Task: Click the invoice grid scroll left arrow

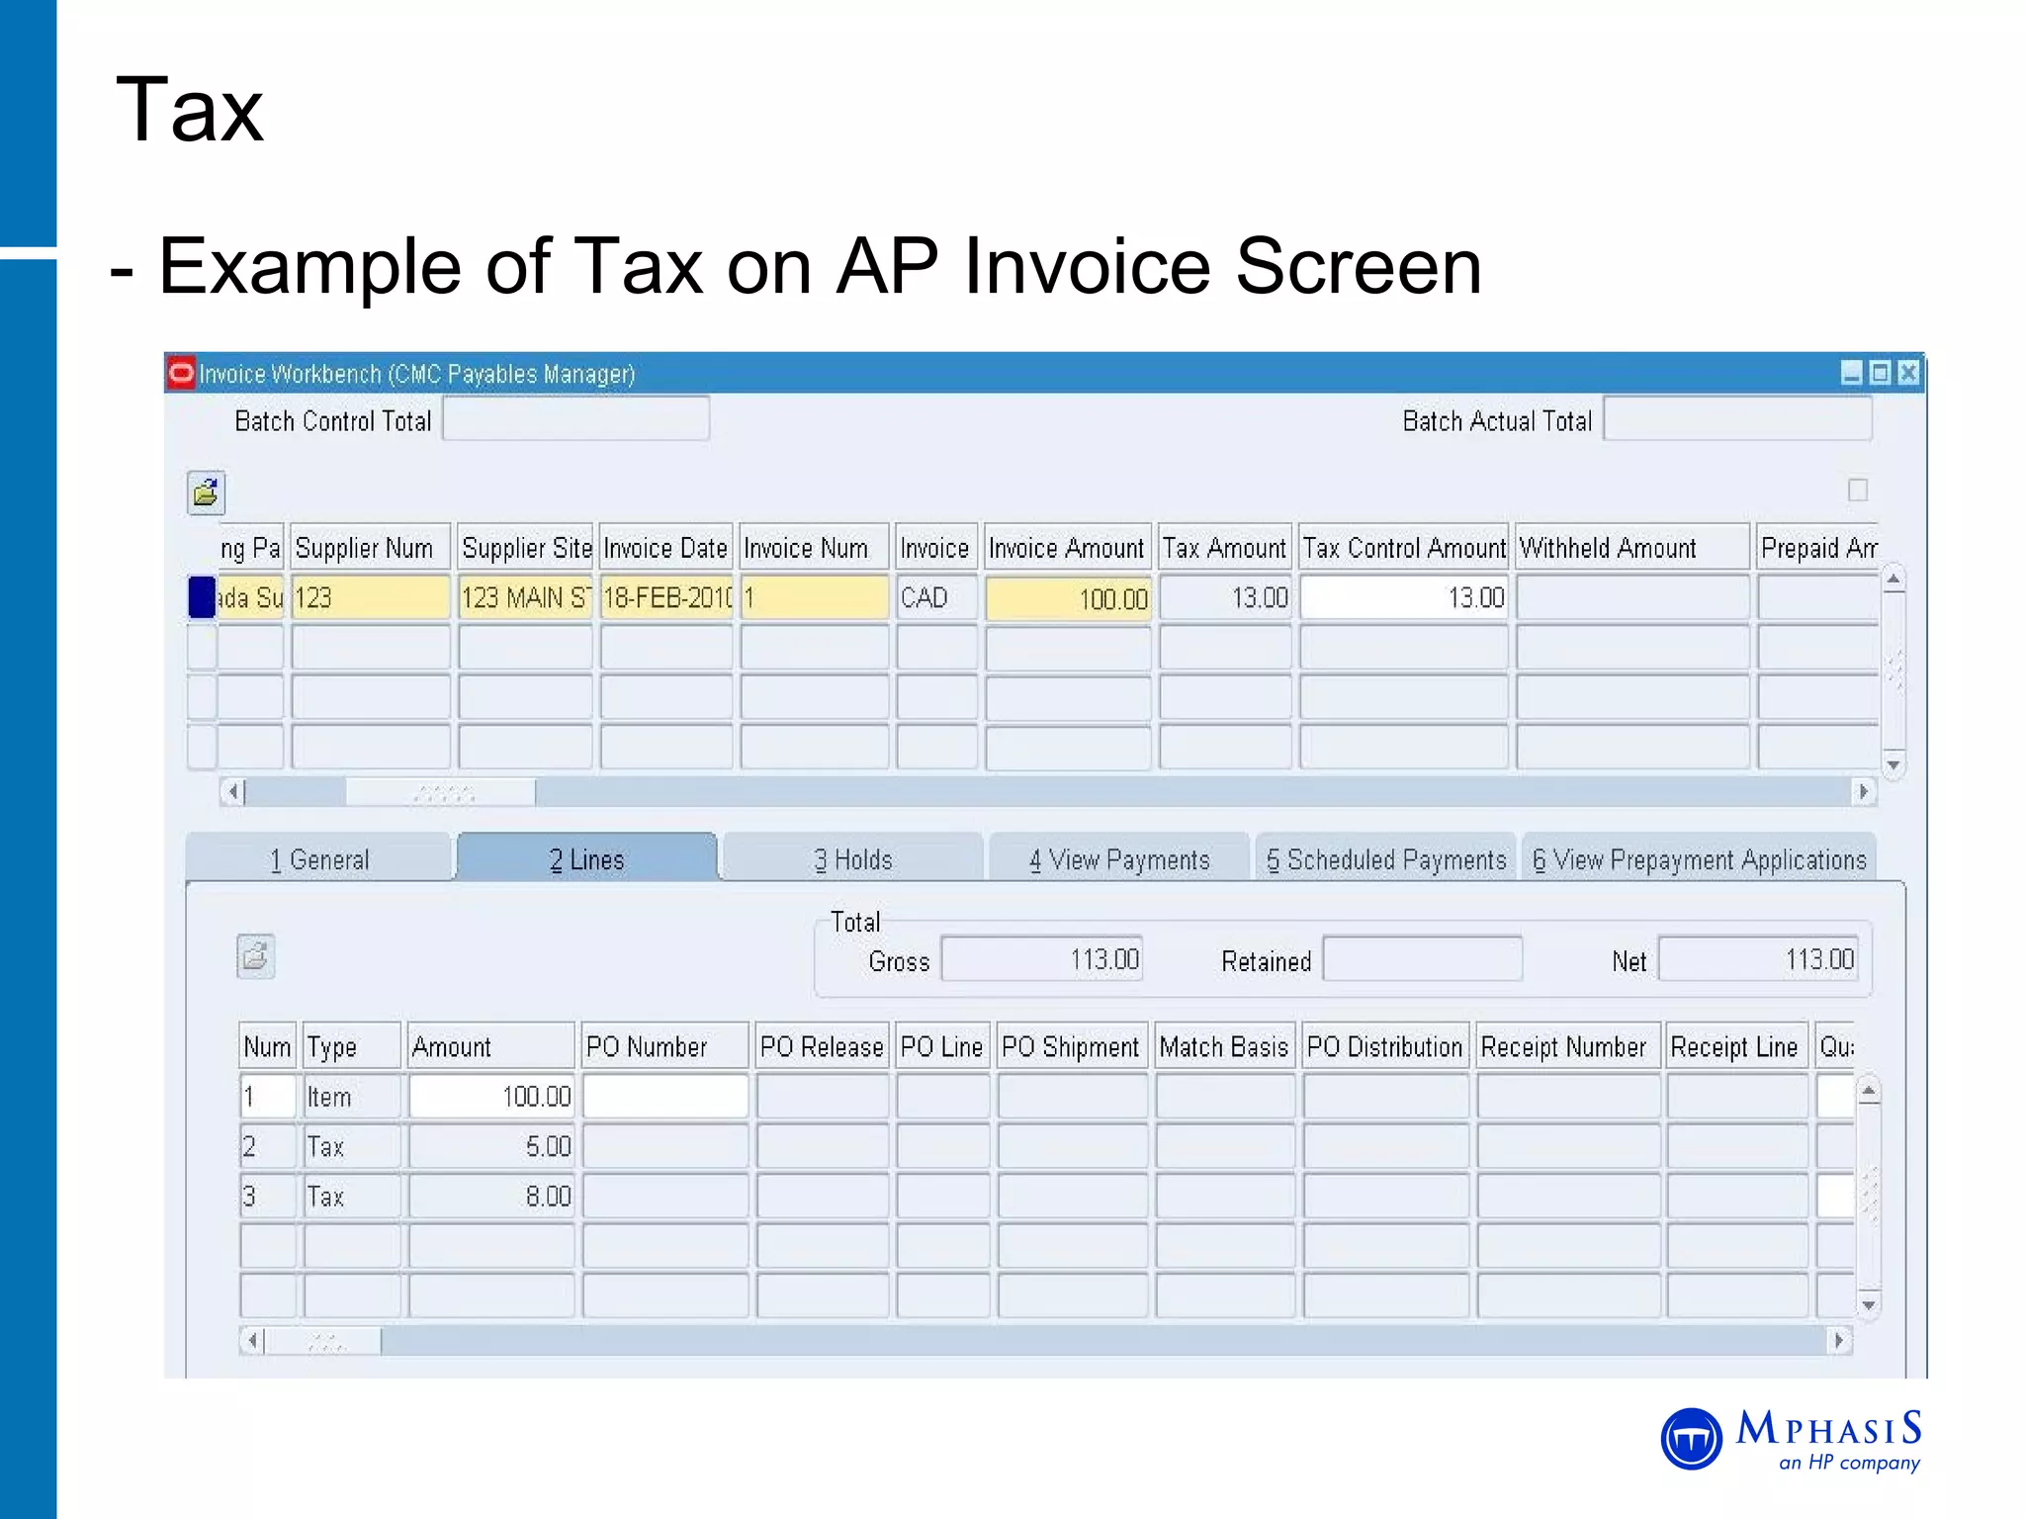Action: pyautogui.click(x=232, y=791)
